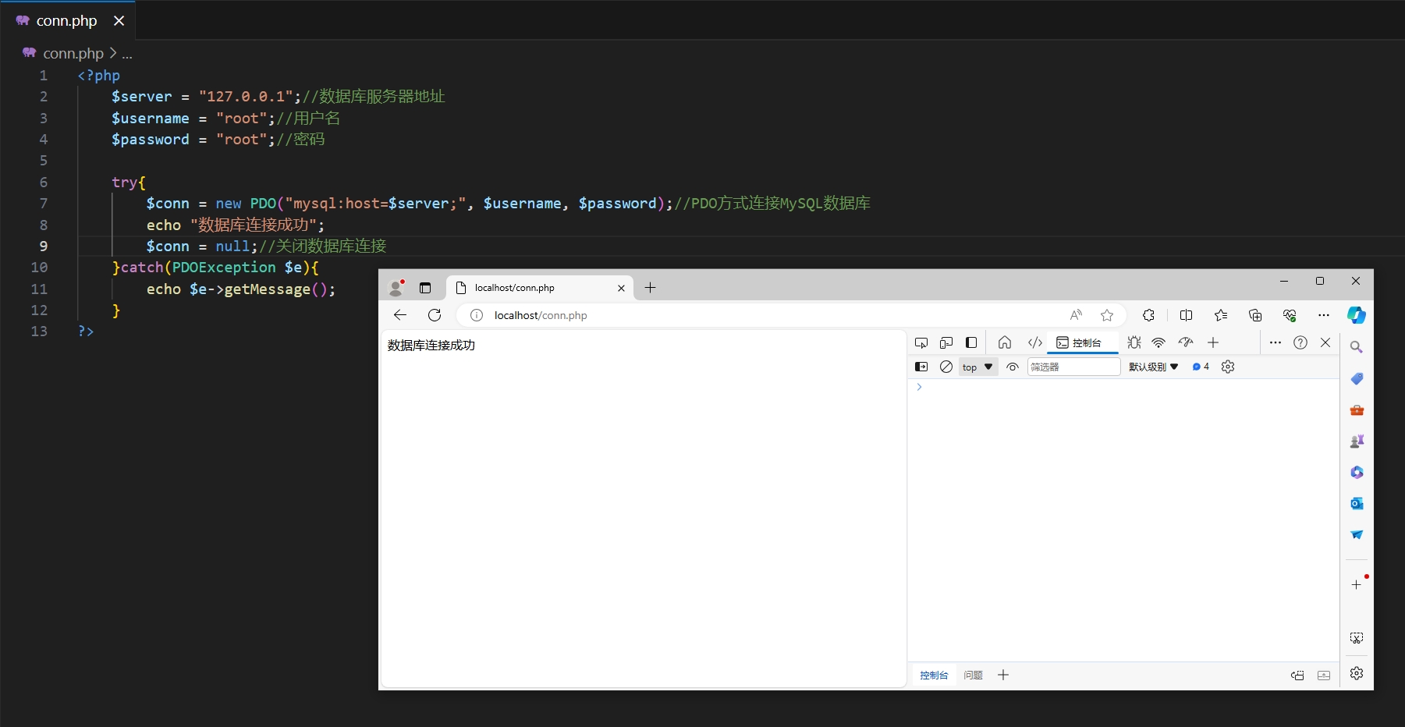Click the console prompt chevron
Viewport: 1405px width, 727px height.
coord(920,387)
